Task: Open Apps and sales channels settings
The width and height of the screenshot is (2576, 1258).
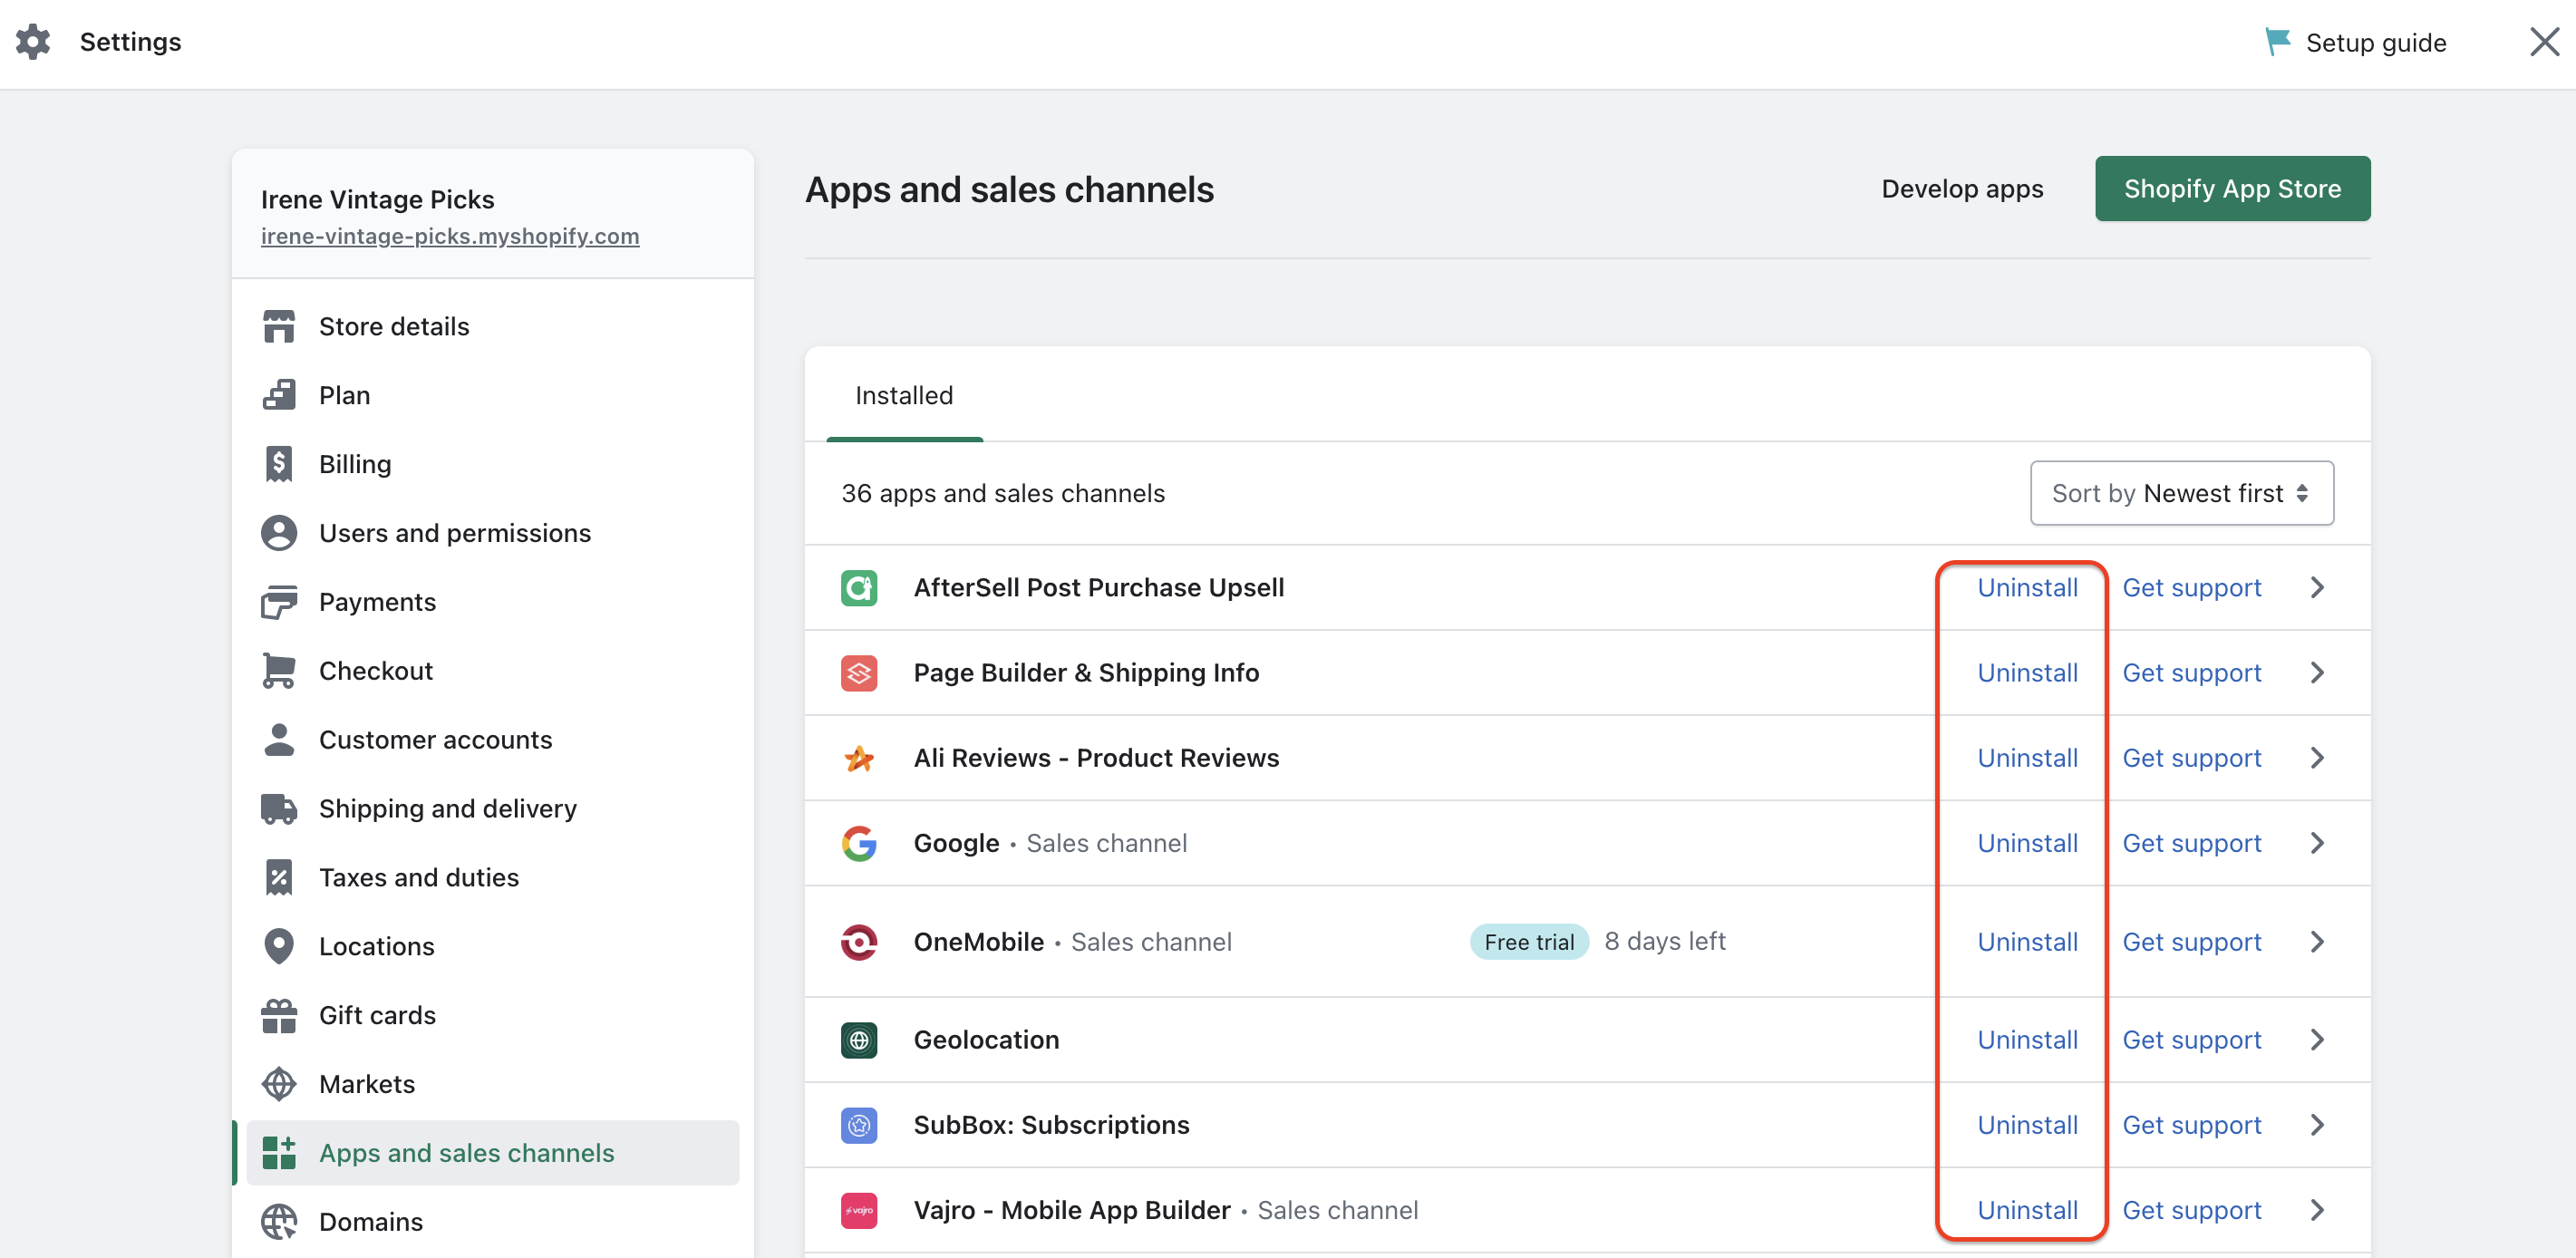Action: pos(465,1151)
